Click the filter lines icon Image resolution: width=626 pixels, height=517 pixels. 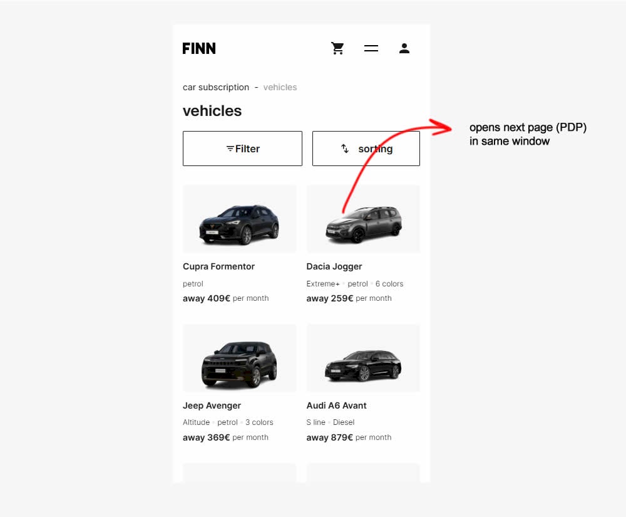pyautogui.click(x=230, y=149)
